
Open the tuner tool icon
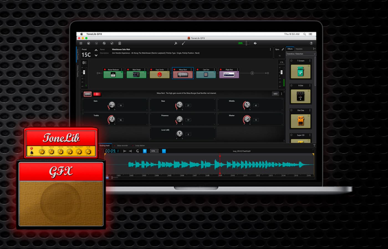point(175,43)
